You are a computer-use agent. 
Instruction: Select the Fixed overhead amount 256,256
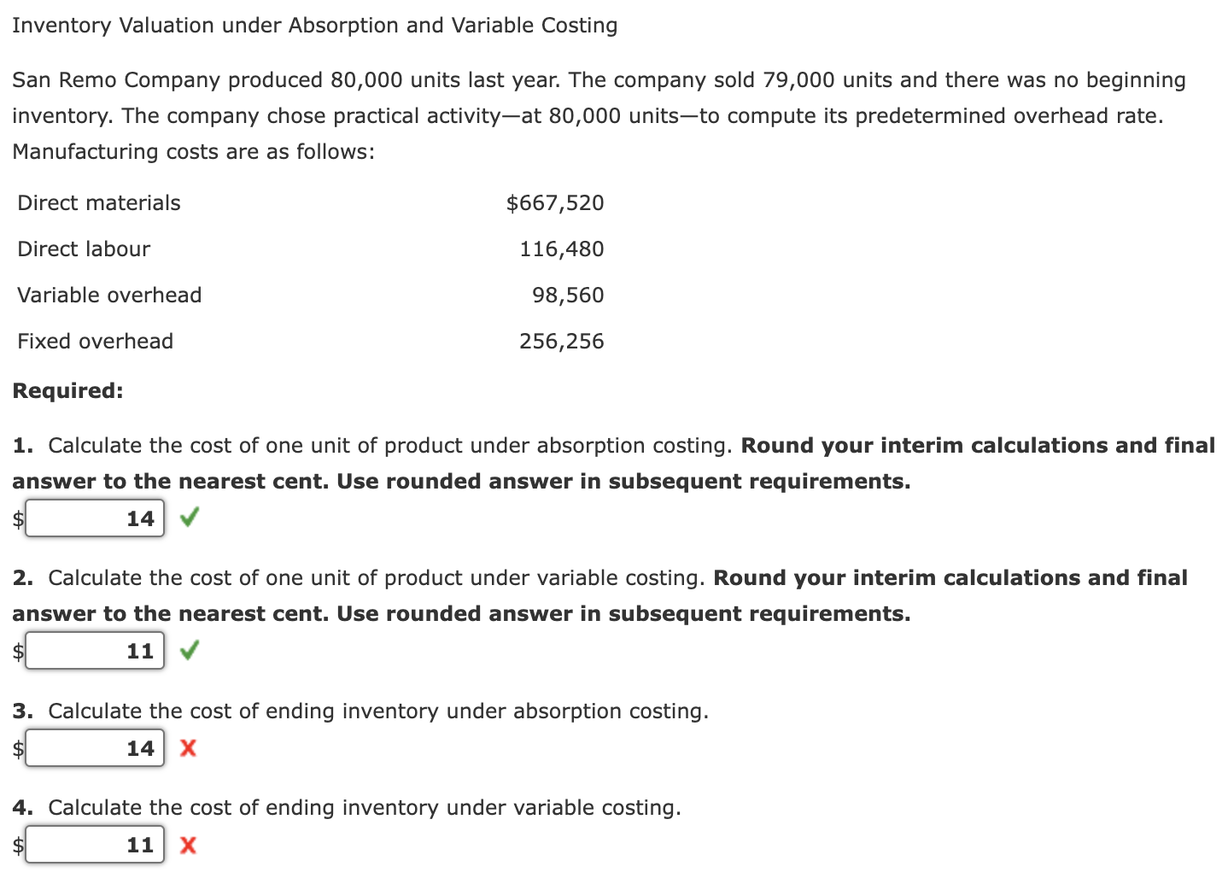coord(562,341)
